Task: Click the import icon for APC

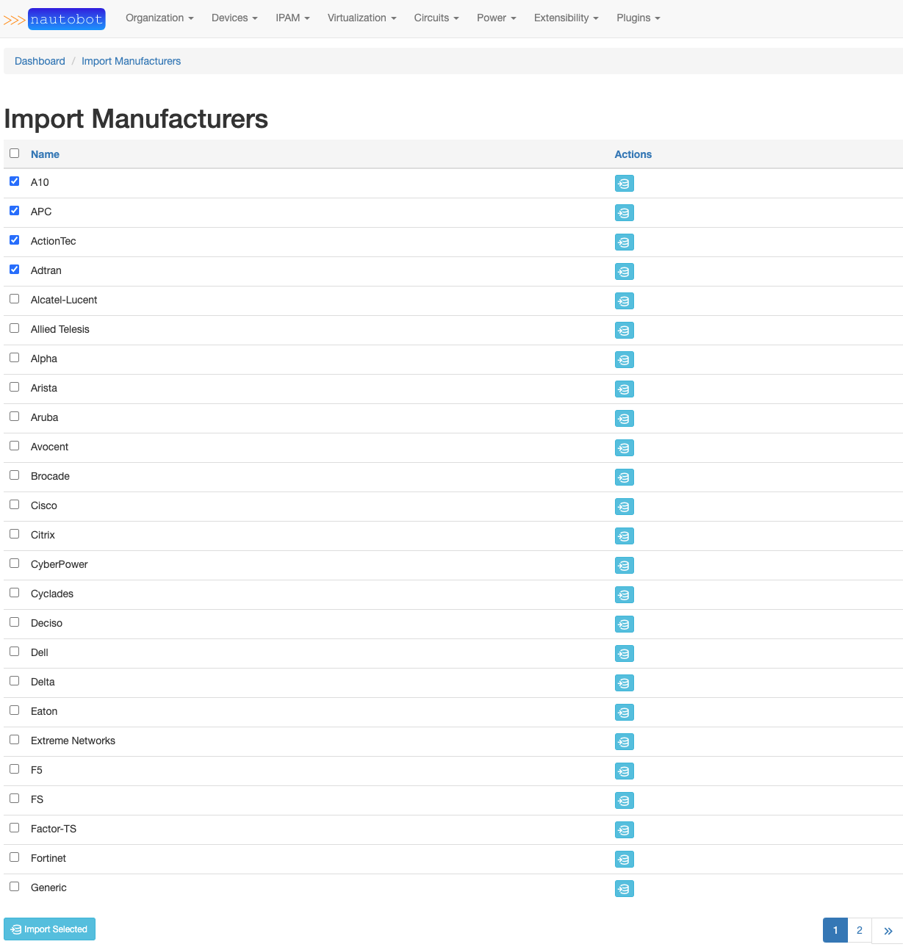Action: 624,212
